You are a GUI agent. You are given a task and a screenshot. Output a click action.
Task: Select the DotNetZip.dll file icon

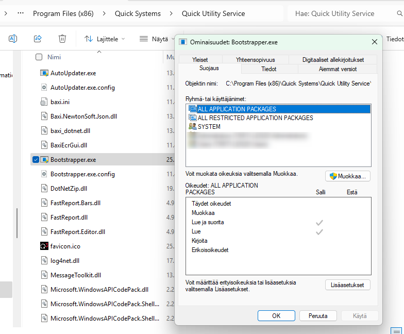coord(44,189)
